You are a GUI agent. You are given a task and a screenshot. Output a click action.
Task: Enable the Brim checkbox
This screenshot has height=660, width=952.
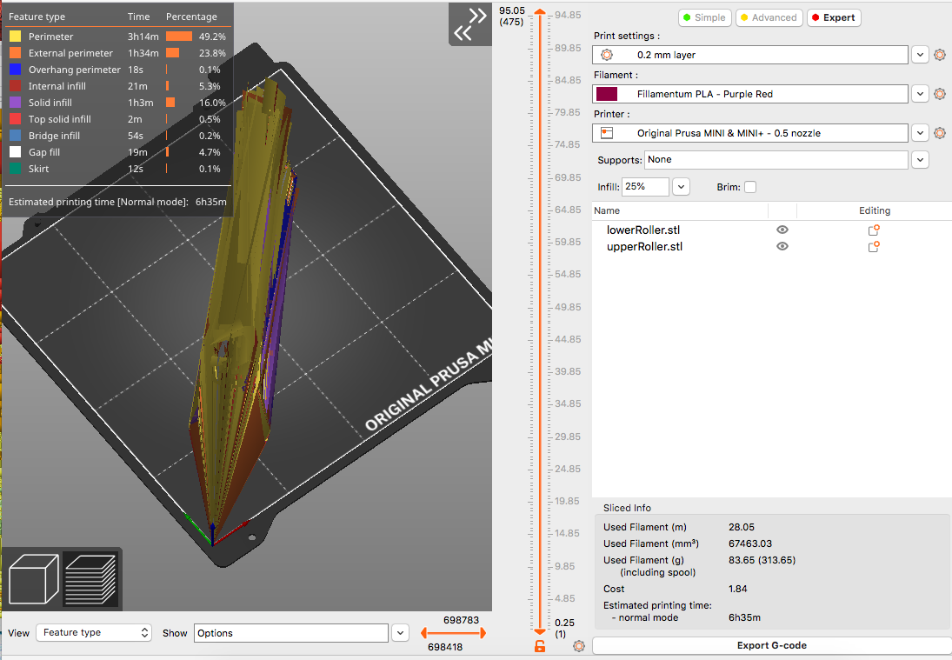tap(750, 186)
